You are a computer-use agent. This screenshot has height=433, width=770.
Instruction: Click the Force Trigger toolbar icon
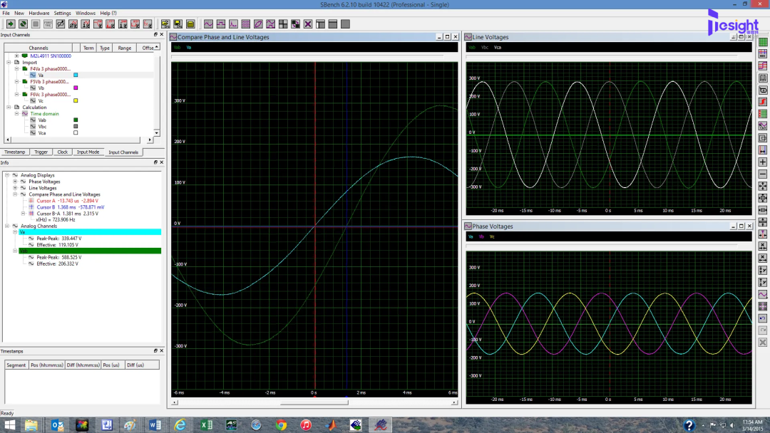[x=48, y=24]
